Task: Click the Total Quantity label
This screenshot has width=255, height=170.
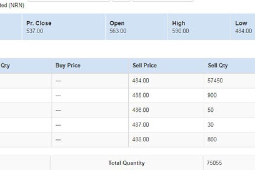Action: [126, 163]
